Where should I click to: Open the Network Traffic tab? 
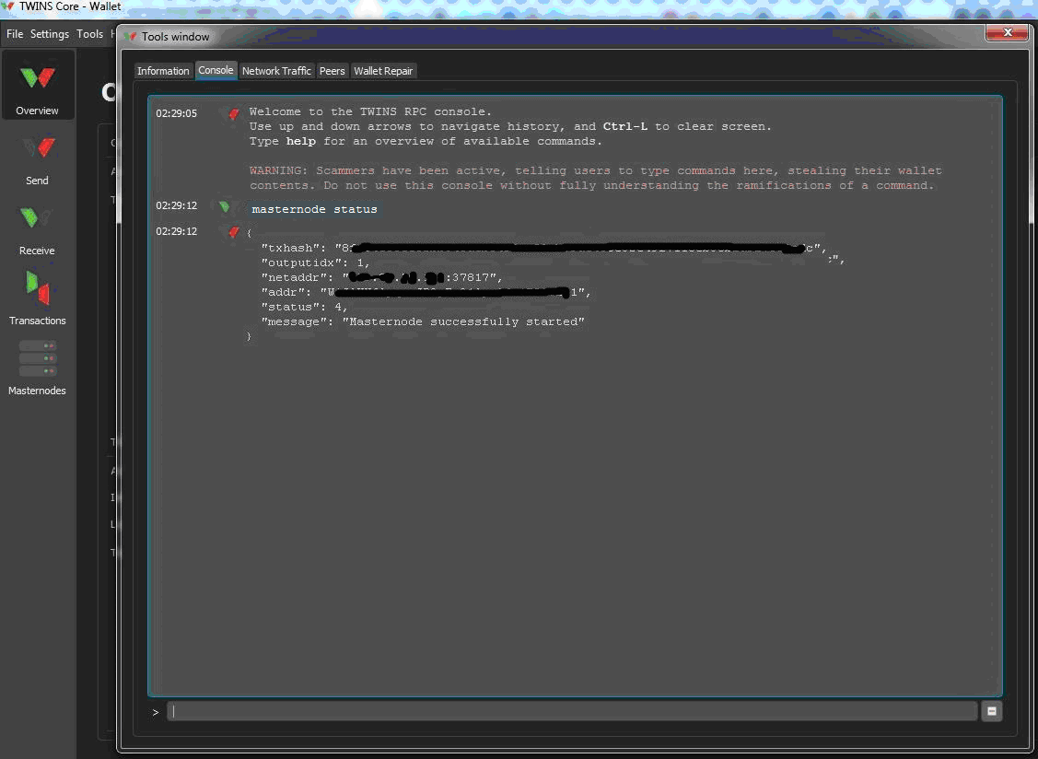276,71
